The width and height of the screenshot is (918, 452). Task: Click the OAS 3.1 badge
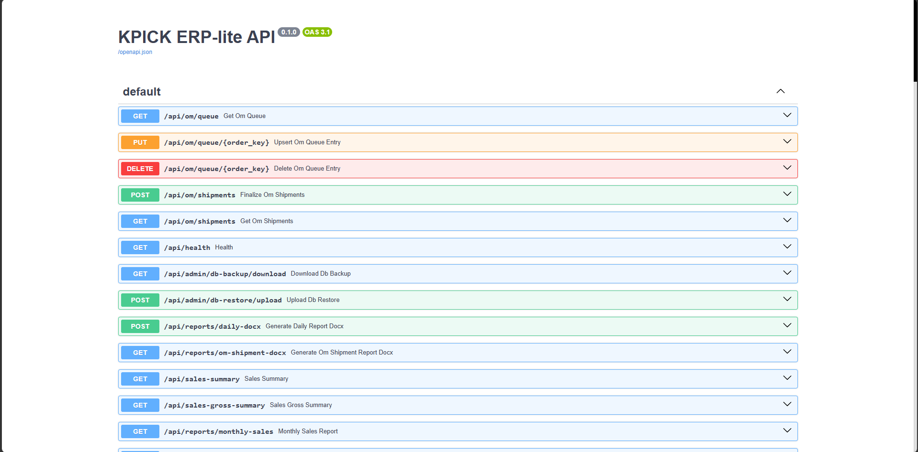[x=317, y=32]
